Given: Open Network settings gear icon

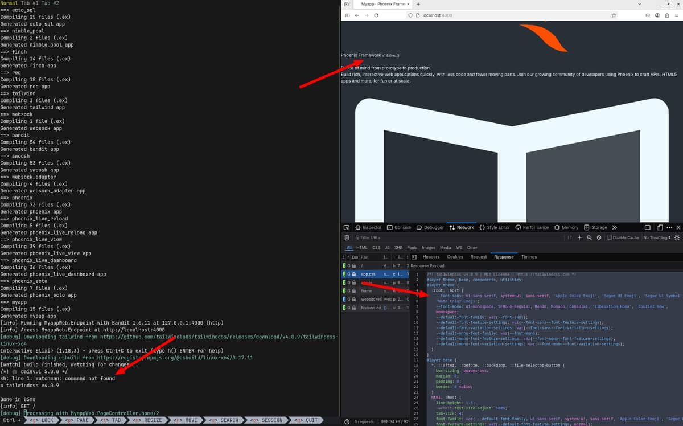Looking at the screenshot, I should pos(677,237).
